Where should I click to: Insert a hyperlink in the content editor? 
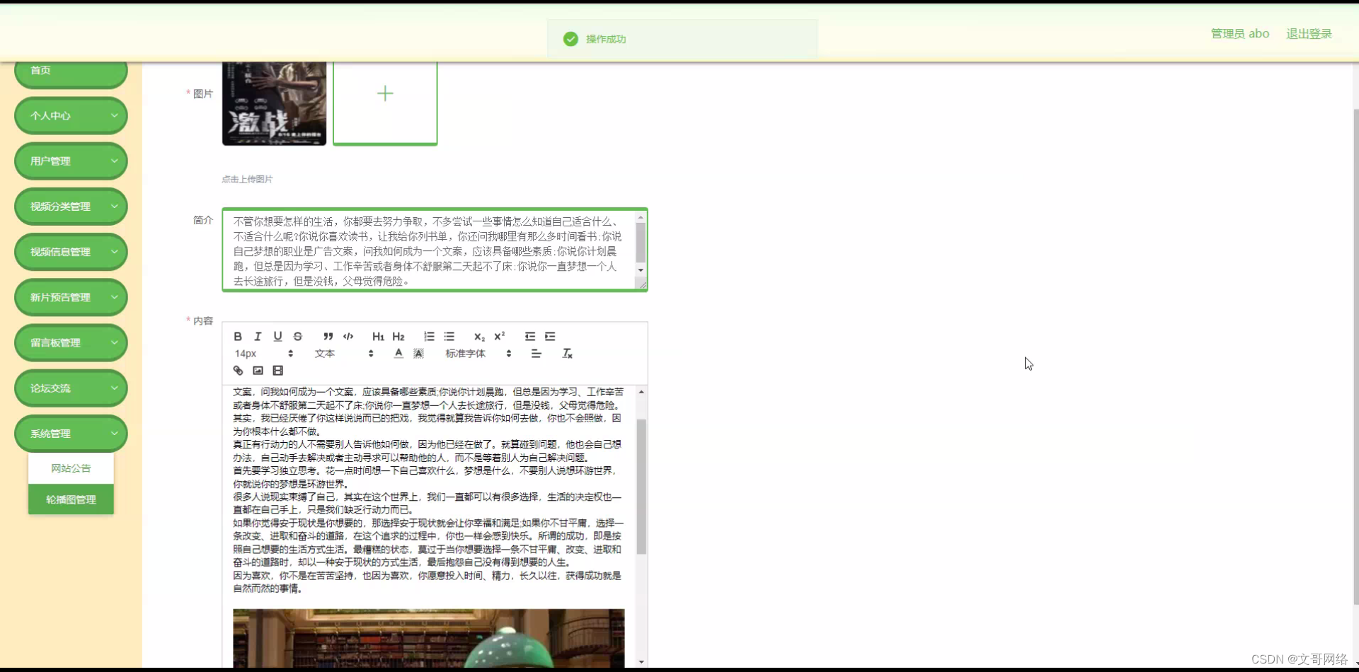click(x=238, y=370)
